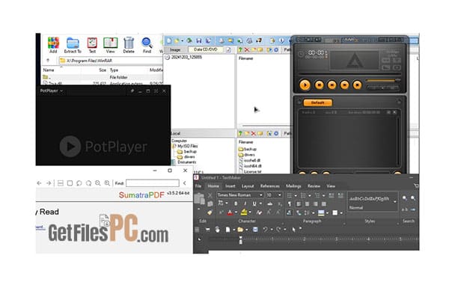Open the highlight color dropdown arrow
449x288 pixels.
click(x=250, y=212)
